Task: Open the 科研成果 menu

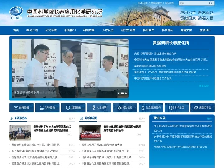Action: pyautogui.click(x=89, y=30)
